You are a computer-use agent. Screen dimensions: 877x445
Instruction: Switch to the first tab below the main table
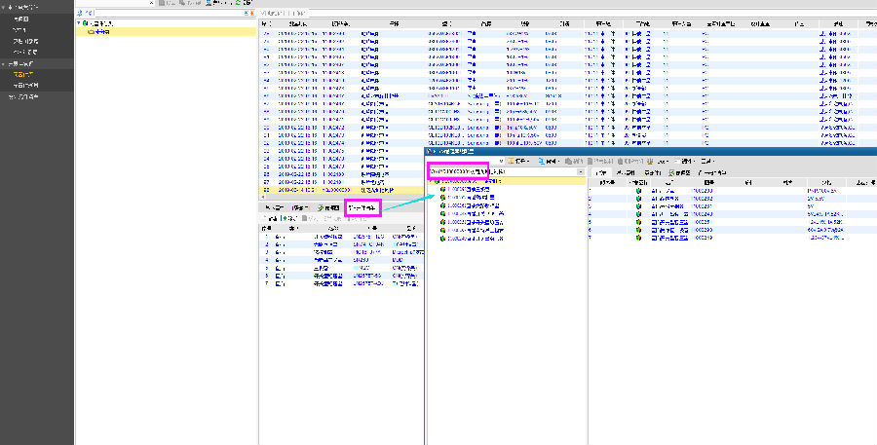click(x=274, y=208)
